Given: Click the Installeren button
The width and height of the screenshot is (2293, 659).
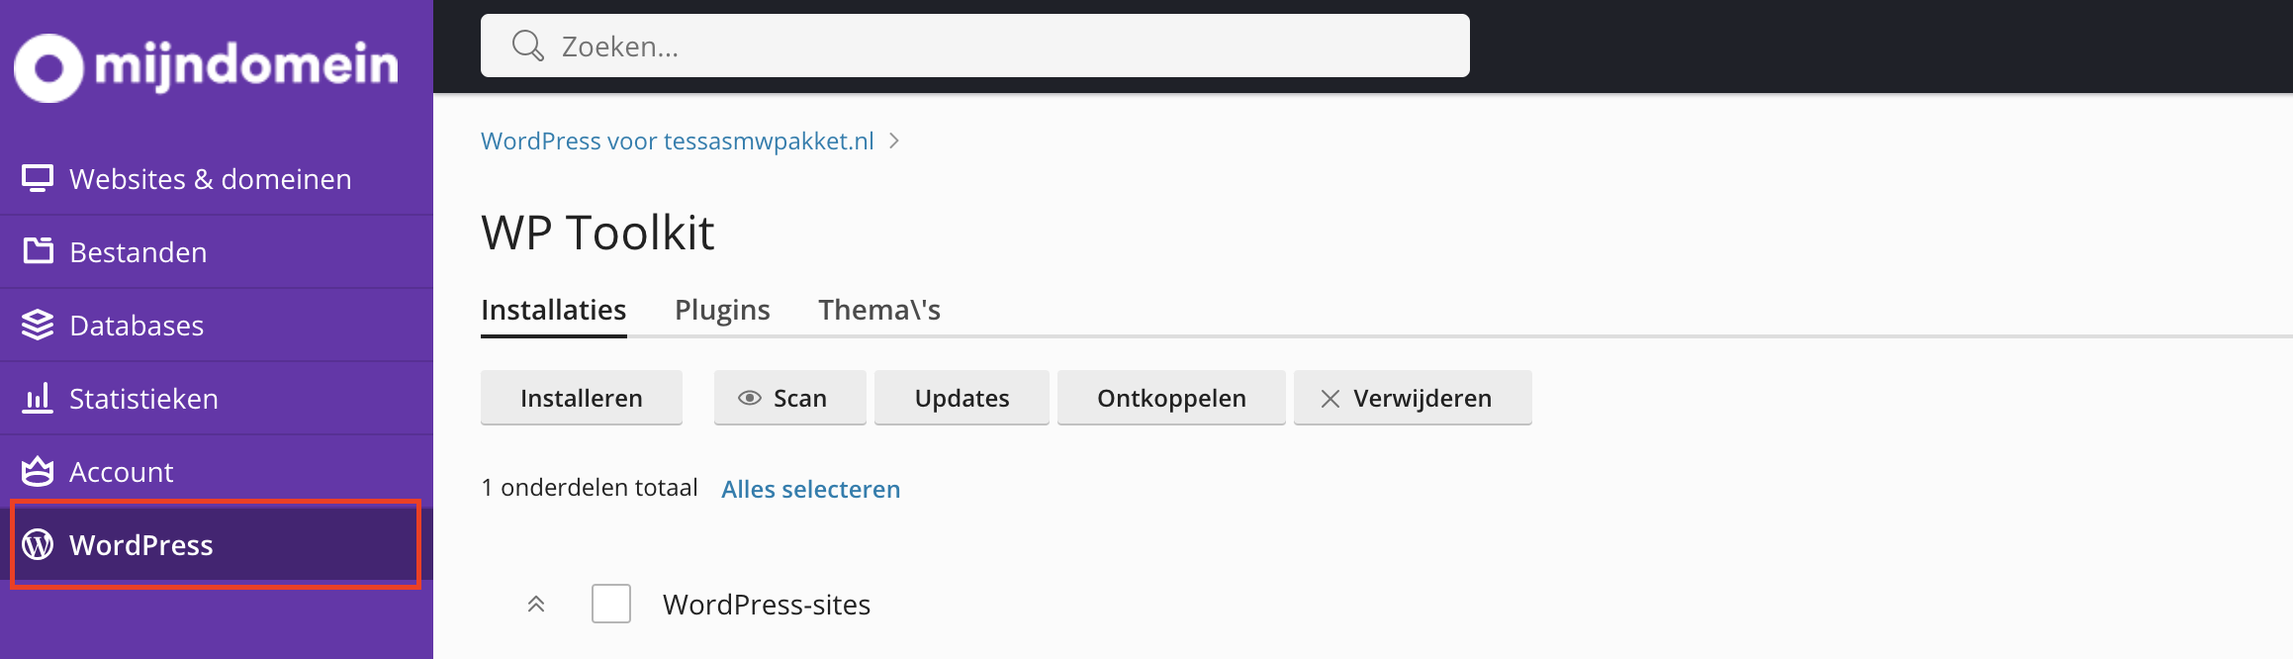Looking at the screenshot, I should pyautogui.click(x=581, y=398).
